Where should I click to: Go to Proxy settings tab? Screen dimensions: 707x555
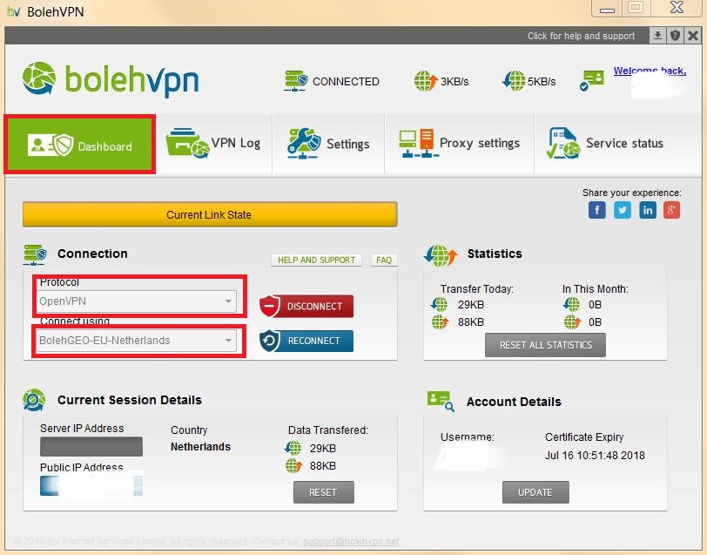(460, 145)
